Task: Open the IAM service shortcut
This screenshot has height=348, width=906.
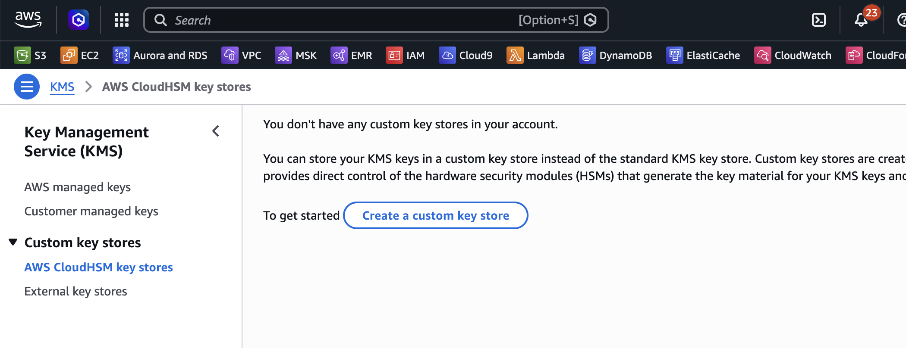Action: tap(406, 56)
